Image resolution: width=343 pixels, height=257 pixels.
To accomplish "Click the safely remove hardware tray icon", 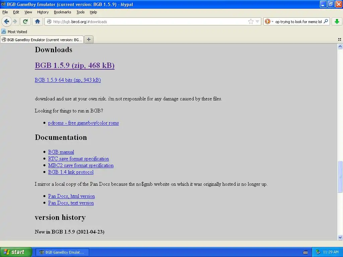I will click(x=318, y=252).
